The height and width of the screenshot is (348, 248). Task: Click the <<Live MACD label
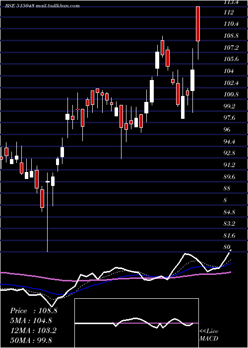[x=209, y=335]
